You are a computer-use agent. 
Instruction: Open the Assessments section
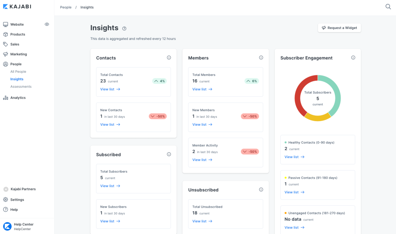20,86
